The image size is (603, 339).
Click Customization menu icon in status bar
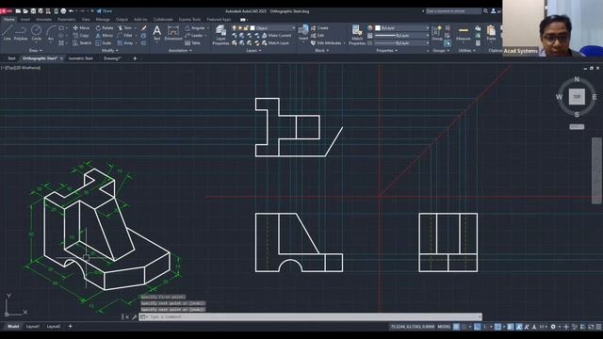click(x=598, y=327)
